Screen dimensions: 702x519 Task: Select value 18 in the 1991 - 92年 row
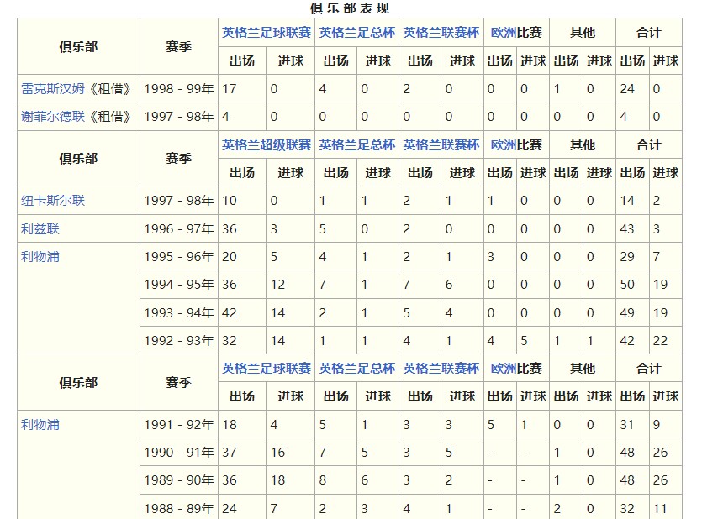[230, 425]
